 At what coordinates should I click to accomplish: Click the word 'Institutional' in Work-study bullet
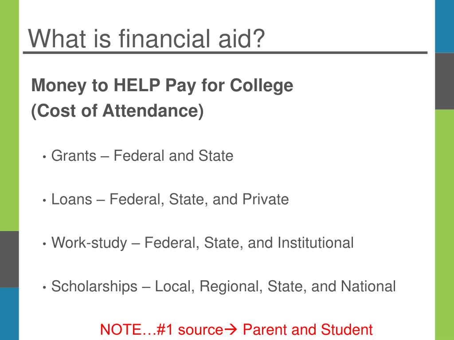(316, 243)
